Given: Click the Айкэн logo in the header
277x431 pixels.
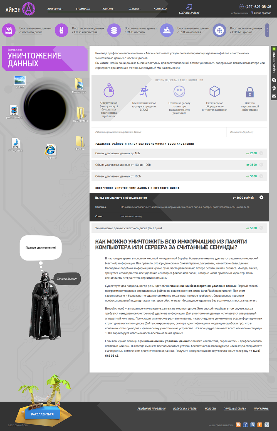Looking at the screenshot, I should tap(21, 9).
